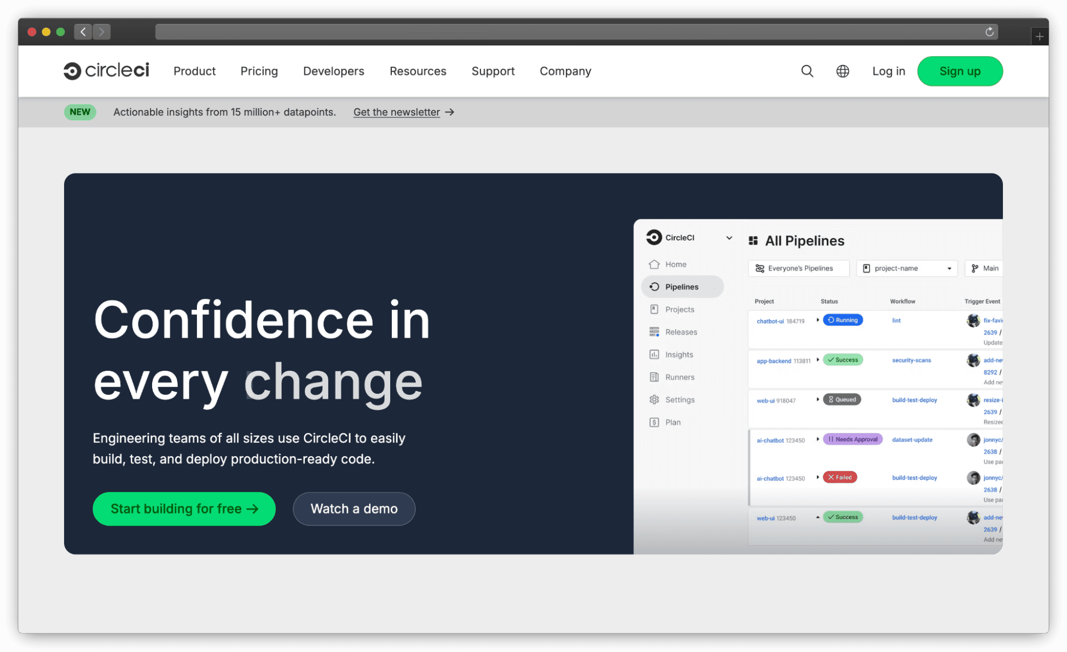Expand the app-backend pipeline row triangle

click(818, 360)
